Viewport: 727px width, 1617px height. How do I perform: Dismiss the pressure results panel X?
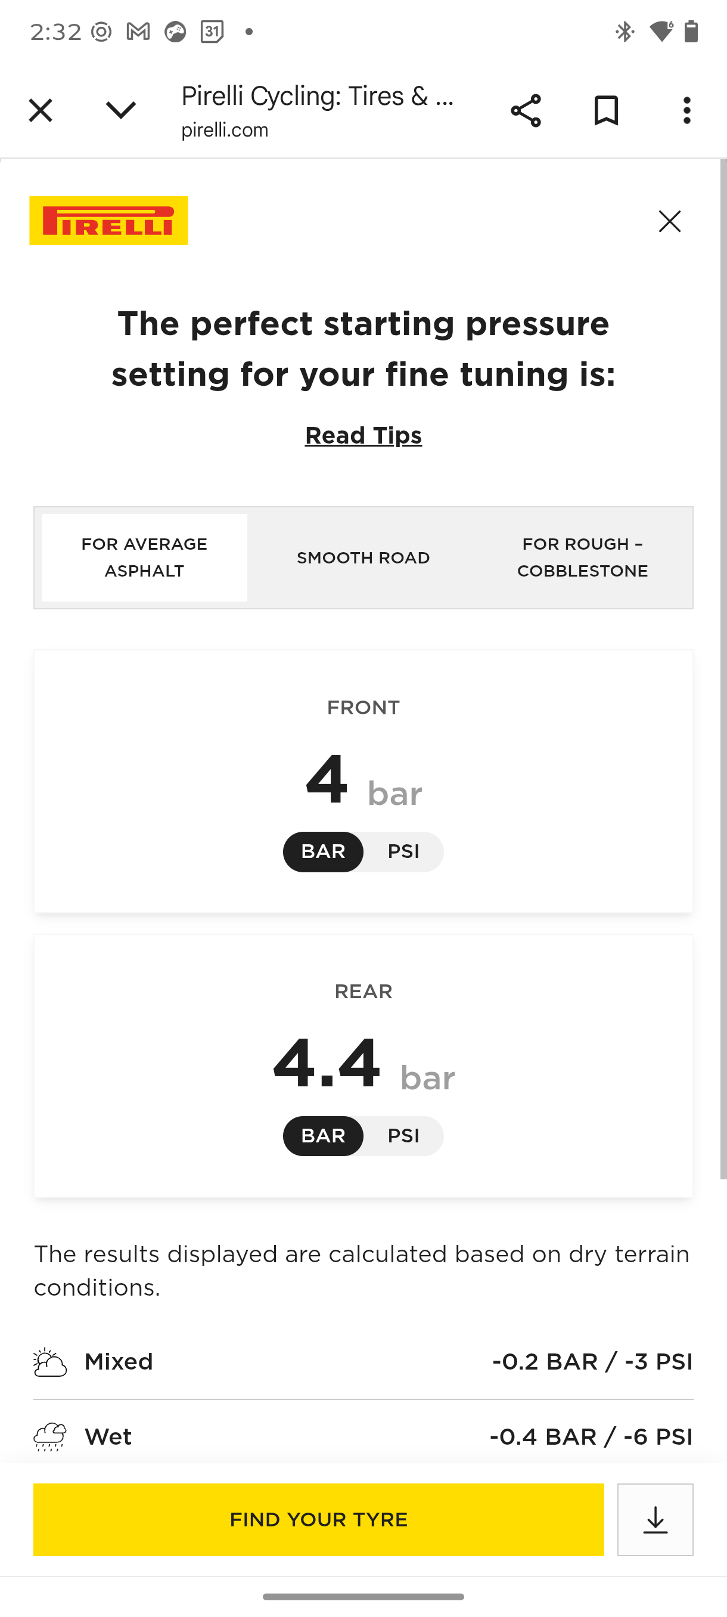[669, 221]
